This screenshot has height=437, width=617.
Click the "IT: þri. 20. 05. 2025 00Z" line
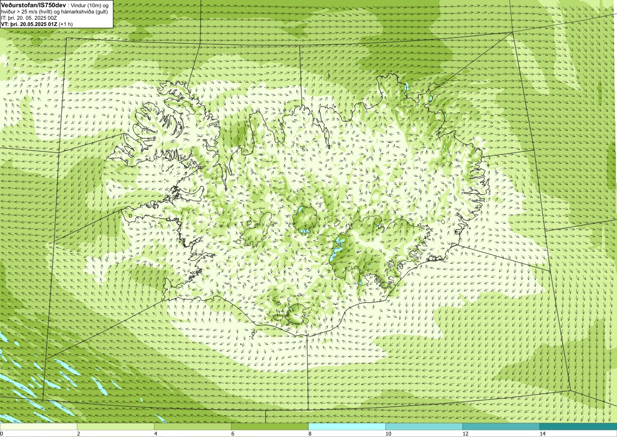click(29, 18)
